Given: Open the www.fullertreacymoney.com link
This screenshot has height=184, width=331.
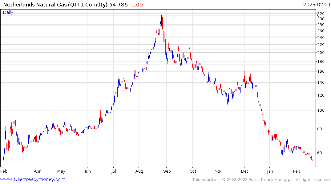Looking at the screenshot, I should (x=33, y=179).
